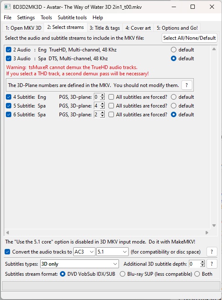Open the AC3 audio codec dropdown
The image size is (222, 300).
[x=84, y=251]
